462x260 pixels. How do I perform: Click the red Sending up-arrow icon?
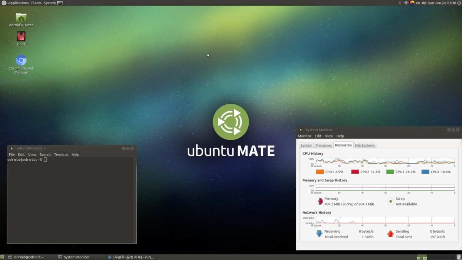tap(390, 234)
